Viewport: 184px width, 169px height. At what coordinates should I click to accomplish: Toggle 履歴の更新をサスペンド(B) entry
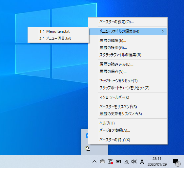[x=128, y=114]
